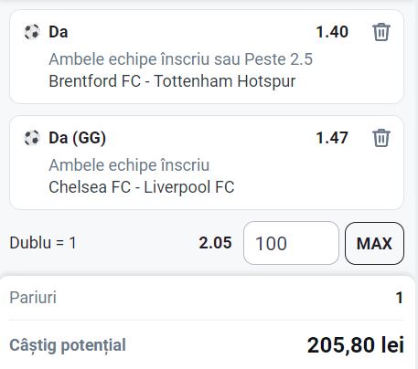Open the Chelsea FC - Liverpool FC match
The height and width of the screenshot is (369, 418).
(x=142, y=187)
